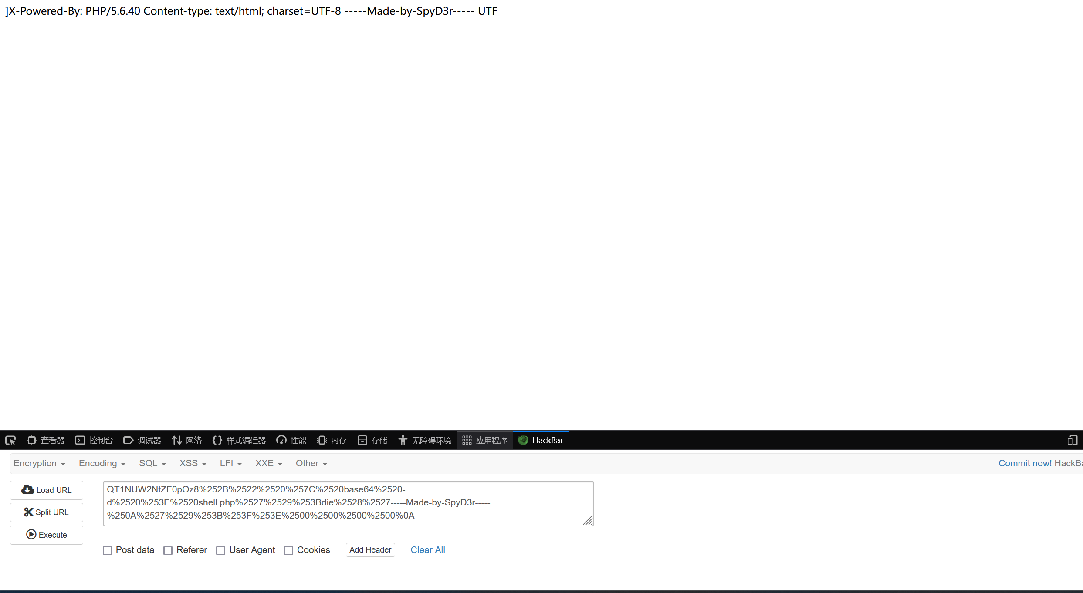The height and width of the screenshot is (593, 1083).
Task: Open the Storage (存储) panel
Action: click(373, 440)
